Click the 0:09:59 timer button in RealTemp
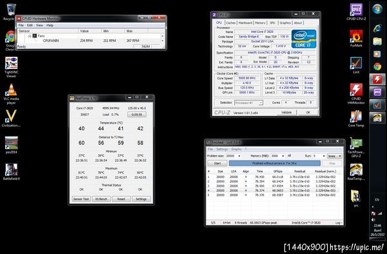 click(137, 115)
